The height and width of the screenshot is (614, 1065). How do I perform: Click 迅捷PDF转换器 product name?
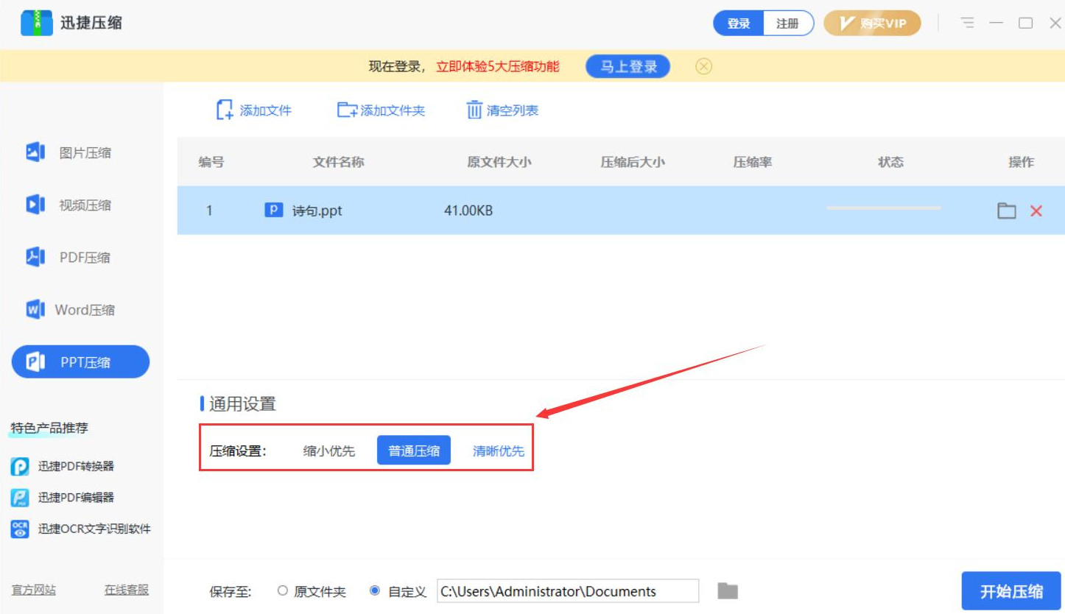(77, 467)
